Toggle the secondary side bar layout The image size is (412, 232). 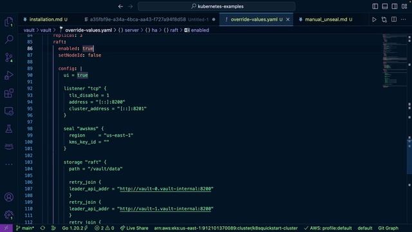[x=395, y=6]
